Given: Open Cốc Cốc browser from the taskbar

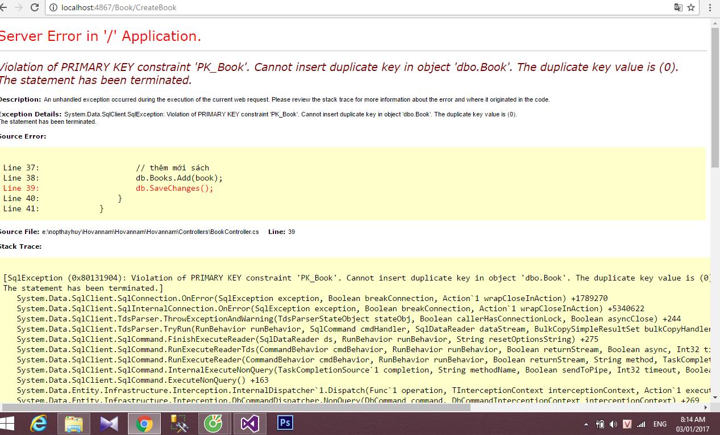Looking at the screenshot, I should tap(214, 424).
